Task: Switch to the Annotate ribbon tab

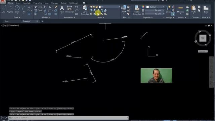Action: pyautogui.click(x=27, y=3)
